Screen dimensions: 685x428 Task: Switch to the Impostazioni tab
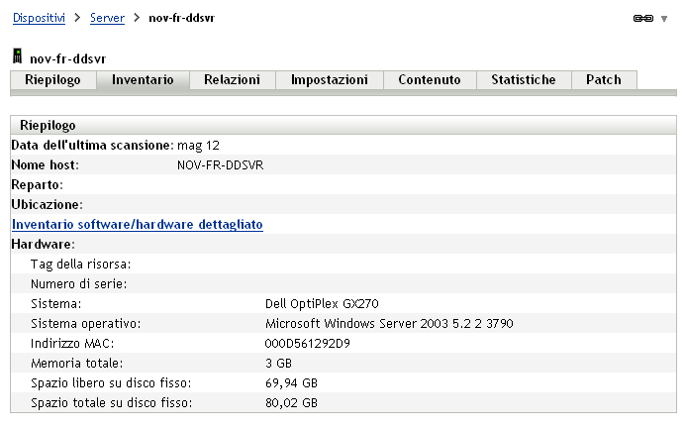click(330, 80)
